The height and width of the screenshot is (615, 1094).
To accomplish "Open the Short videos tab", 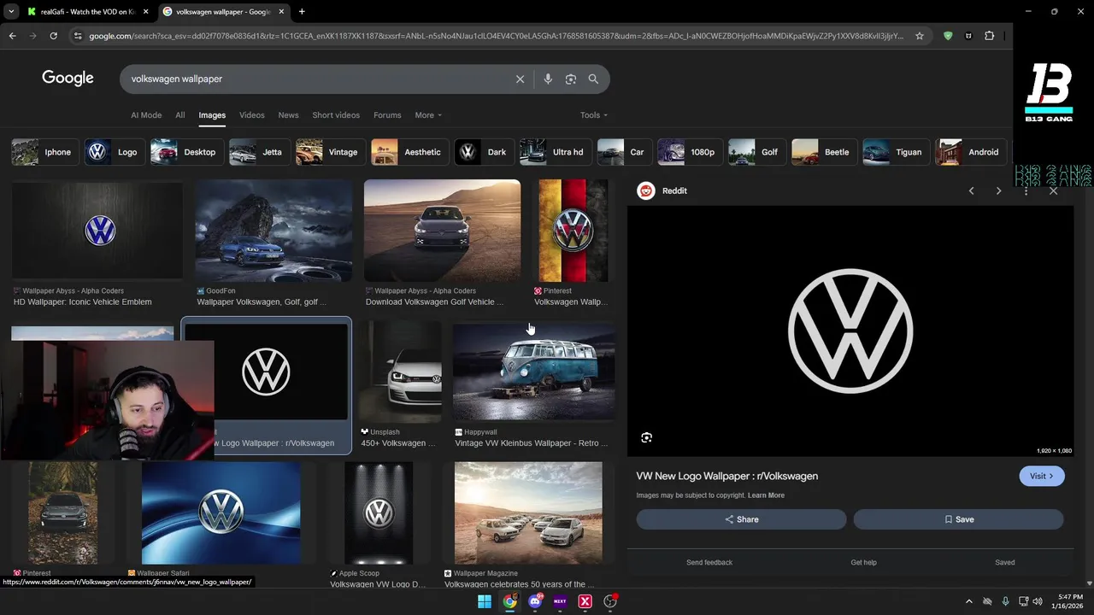I will point(336,115).
